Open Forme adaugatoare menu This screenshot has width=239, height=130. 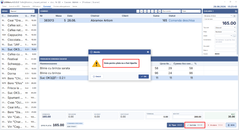[62, 6]
